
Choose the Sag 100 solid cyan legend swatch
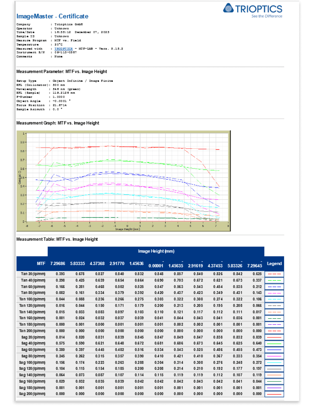click(274, 363)
